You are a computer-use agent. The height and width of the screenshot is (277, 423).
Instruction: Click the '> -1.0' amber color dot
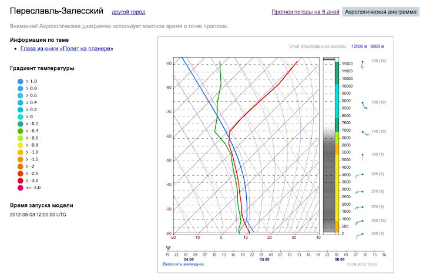click(20, 152)
